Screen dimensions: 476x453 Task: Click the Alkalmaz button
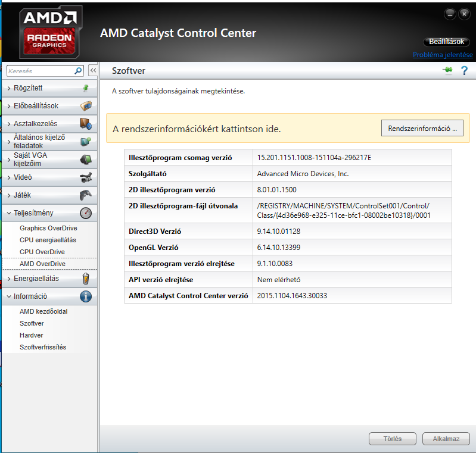tap(446, 439)
